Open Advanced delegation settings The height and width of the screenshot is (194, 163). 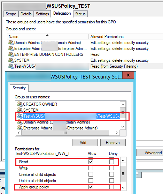point(150,153)
